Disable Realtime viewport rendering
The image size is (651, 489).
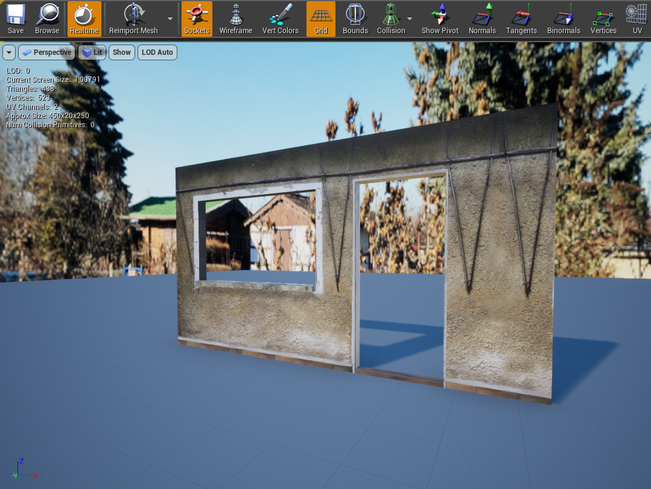point(84,19)
